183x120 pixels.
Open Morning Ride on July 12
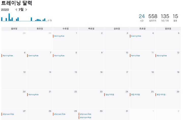pos(162,56)
